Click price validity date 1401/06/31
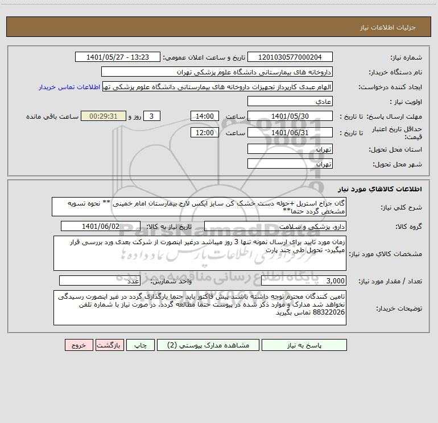This screenshot has width=438, height=423. pyautogui.click(x=290, y=132)
